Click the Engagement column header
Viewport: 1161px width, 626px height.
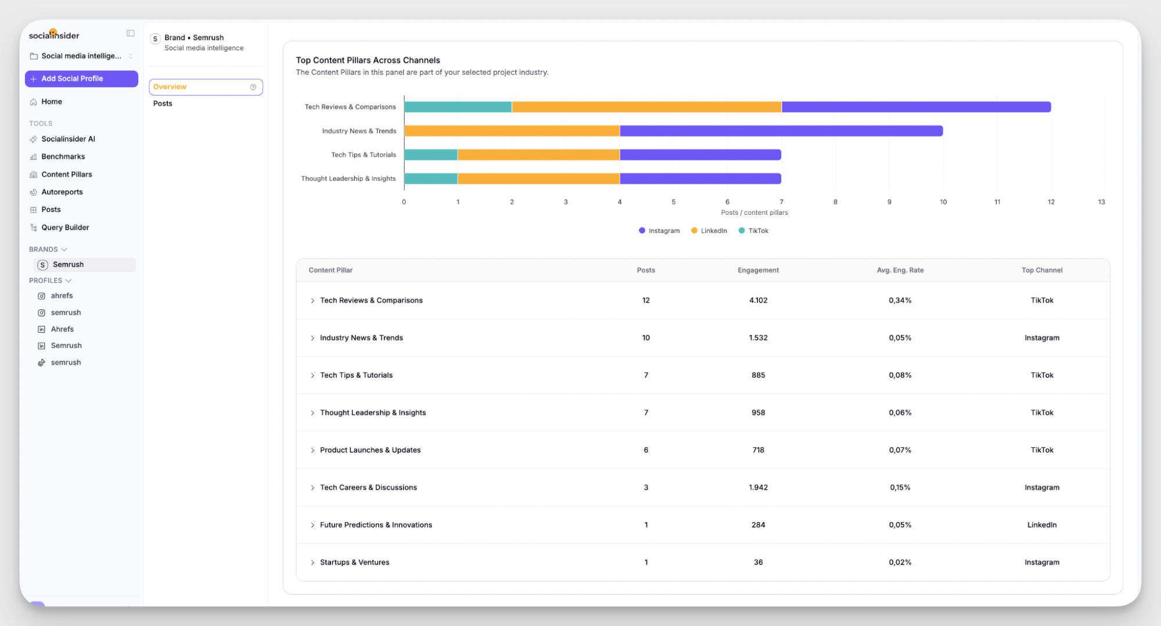(x=758, y=271)
